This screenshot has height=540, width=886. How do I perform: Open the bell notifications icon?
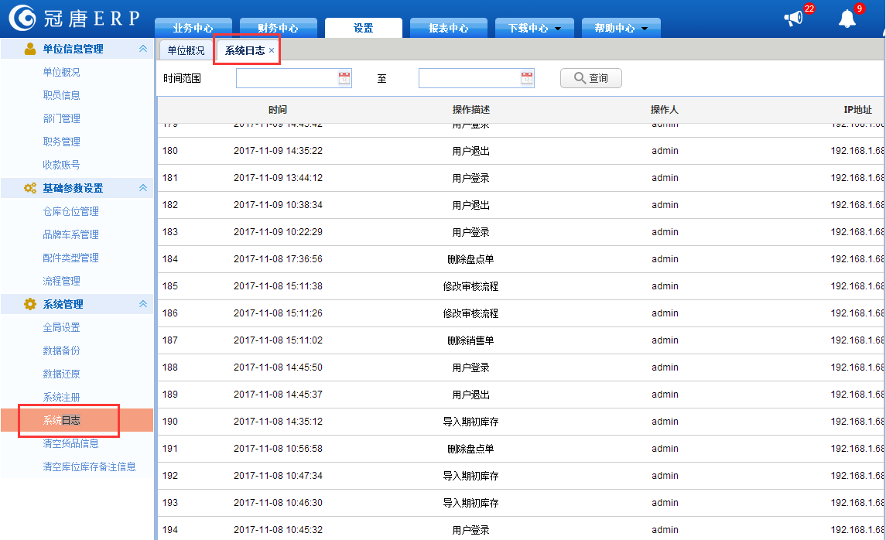click(847, 19)
